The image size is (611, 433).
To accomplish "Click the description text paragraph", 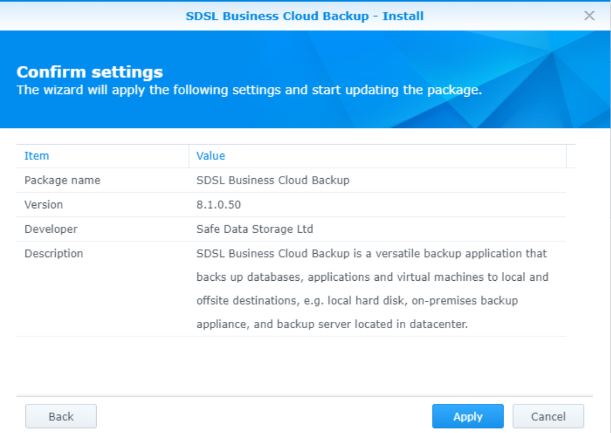I will [372, 288].
